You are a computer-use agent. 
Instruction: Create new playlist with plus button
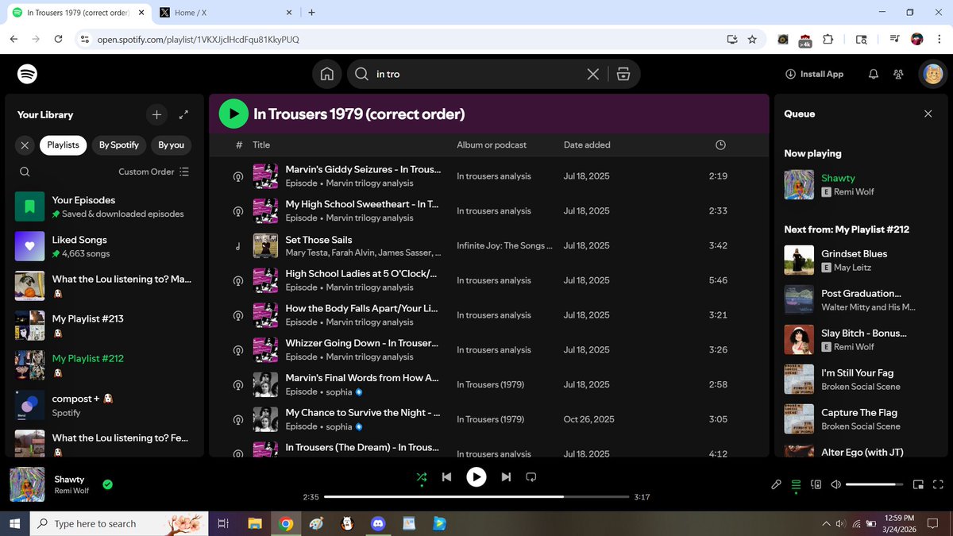click(x=157, y=114)
